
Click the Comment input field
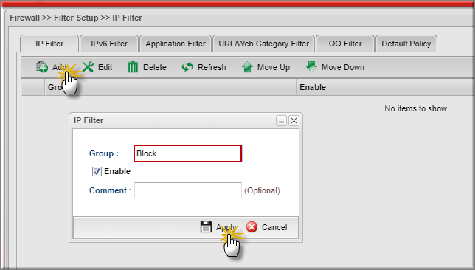click(188, 190)
